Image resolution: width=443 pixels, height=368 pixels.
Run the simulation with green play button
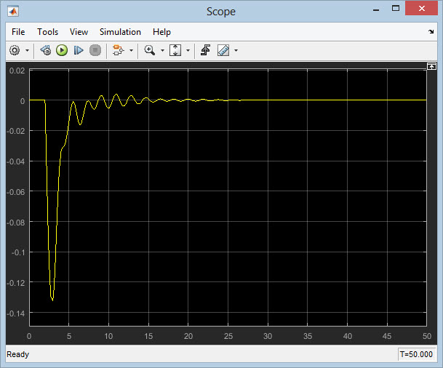tap(62, 51)
